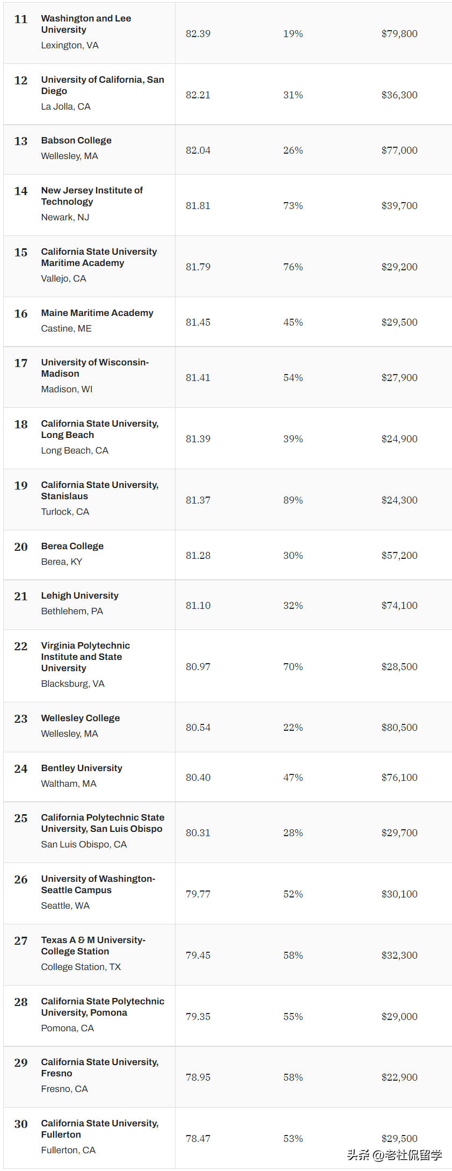Open University of Washington-Seattle Campus
This screenshot has width=452, height=1171.
click(x=98, y=885)
